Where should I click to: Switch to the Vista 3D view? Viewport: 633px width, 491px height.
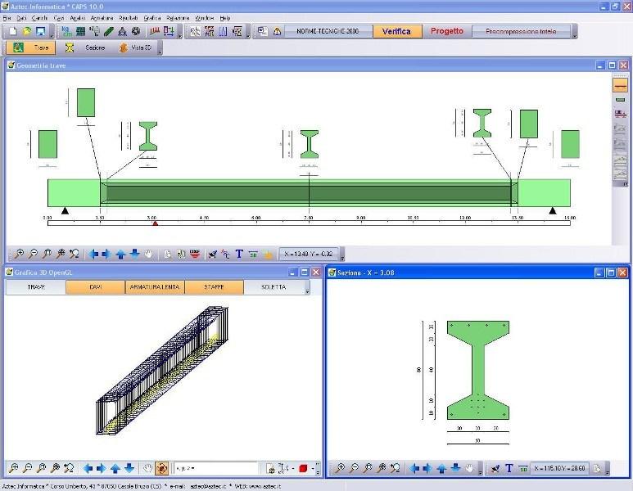coord(136,47)
